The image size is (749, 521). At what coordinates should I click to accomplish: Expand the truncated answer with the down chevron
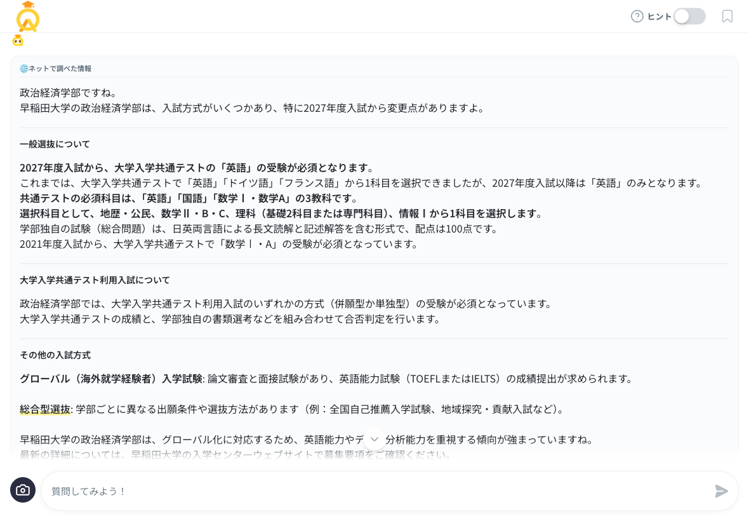pyautogui.click(x=374, y=438)
